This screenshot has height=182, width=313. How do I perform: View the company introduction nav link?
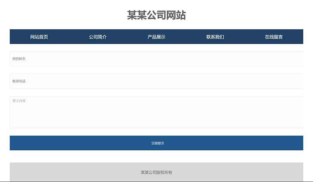coord(98,37)
